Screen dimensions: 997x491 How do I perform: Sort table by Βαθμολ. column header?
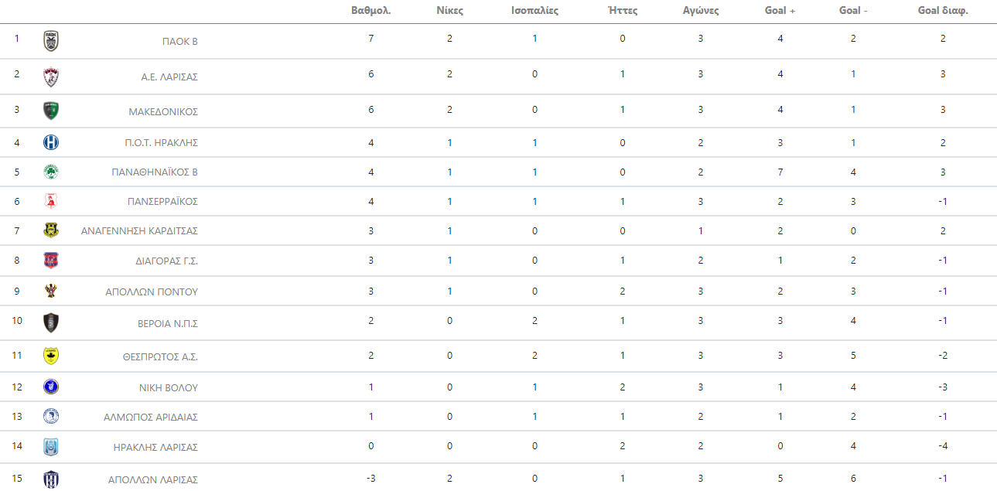pos(370,11)
